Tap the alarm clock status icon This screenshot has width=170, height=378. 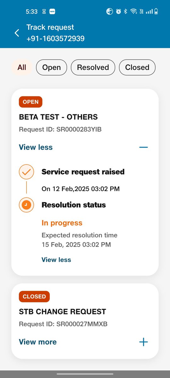pos(118,12)
